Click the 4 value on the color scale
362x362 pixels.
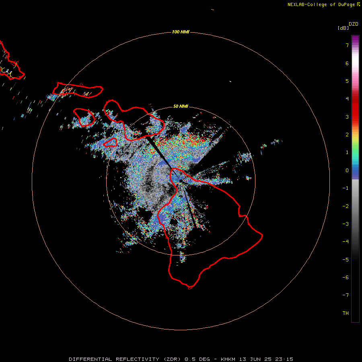tap(347, 99)
